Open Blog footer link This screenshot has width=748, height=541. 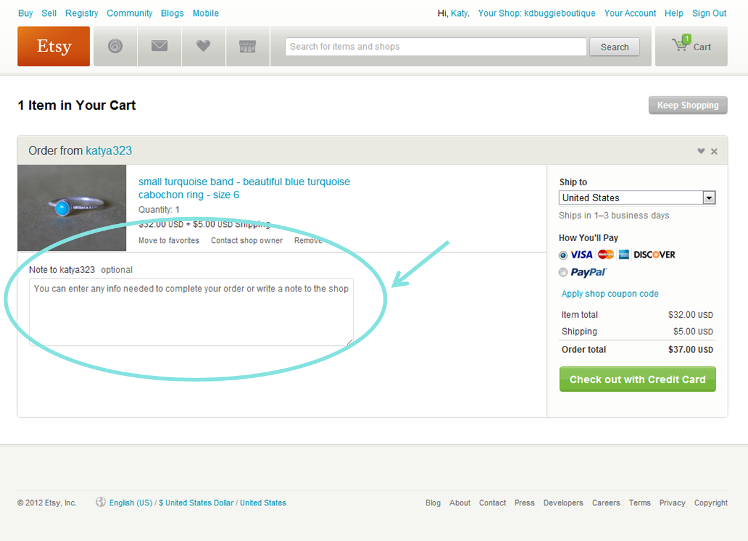tap(433, 503)
